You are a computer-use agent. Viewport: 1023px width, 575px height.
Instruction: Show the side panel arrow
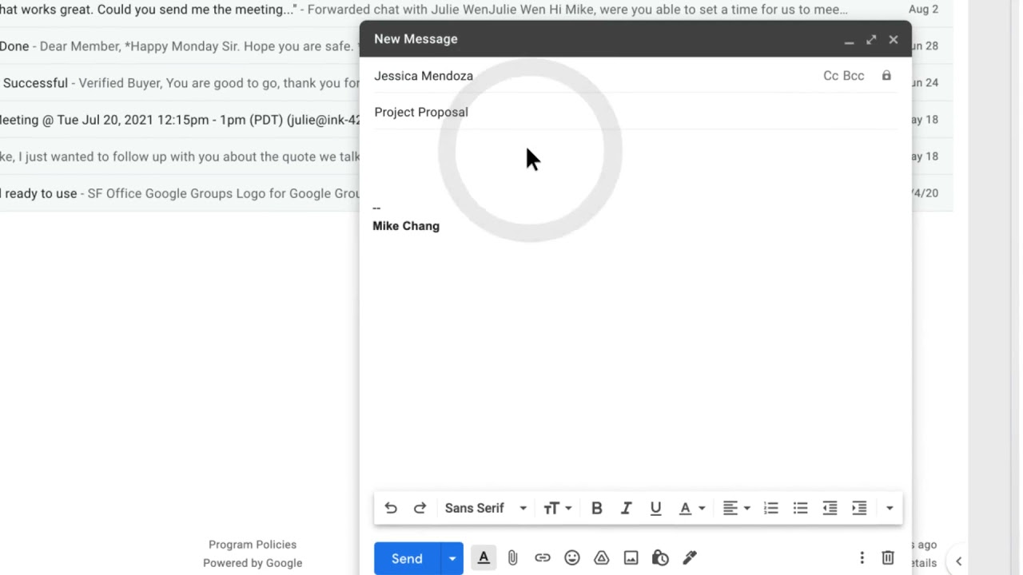click(x=959, y=561)
